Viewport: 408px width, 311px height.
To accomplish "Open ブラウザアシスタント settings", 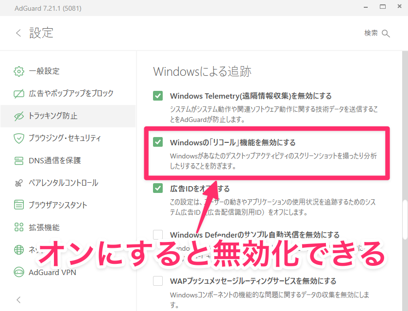I will 68,205.
